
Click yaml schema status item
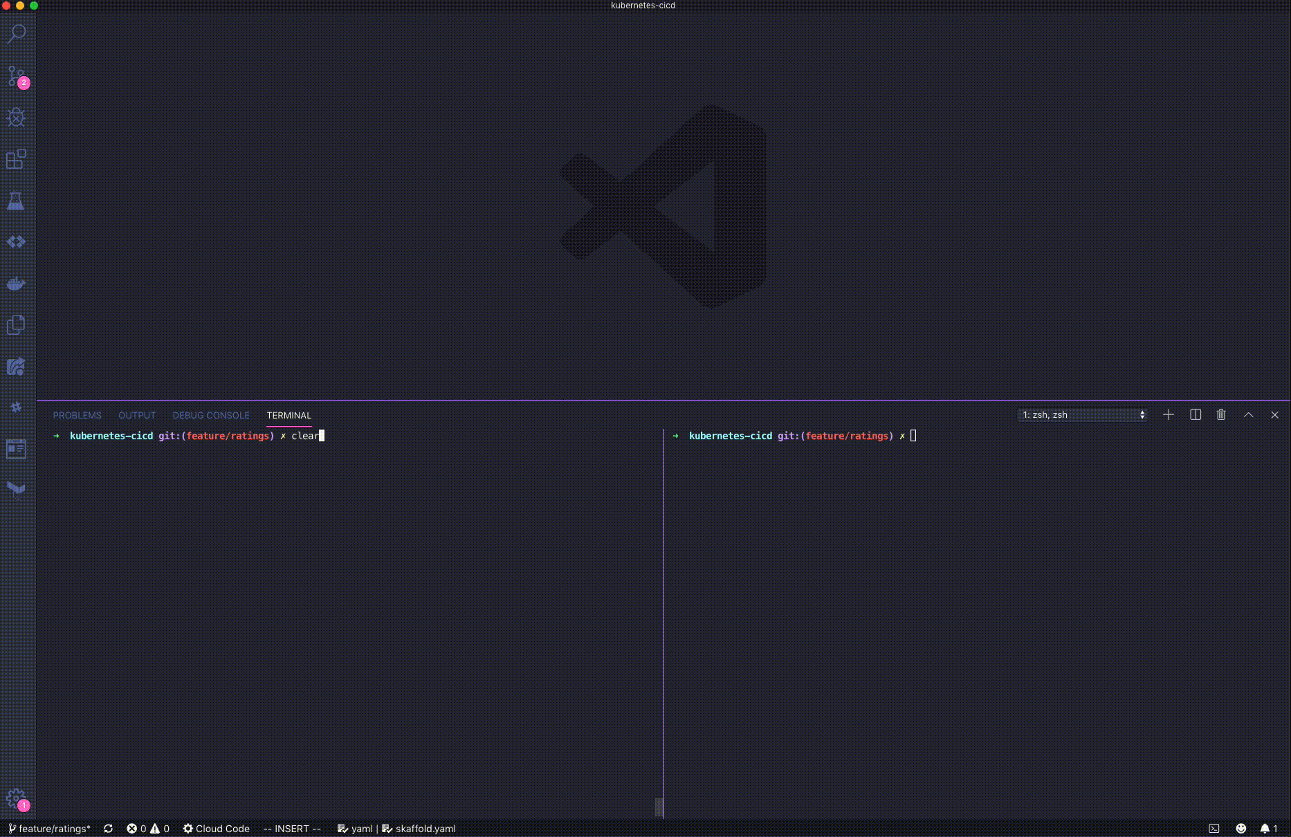pos(355,829)
